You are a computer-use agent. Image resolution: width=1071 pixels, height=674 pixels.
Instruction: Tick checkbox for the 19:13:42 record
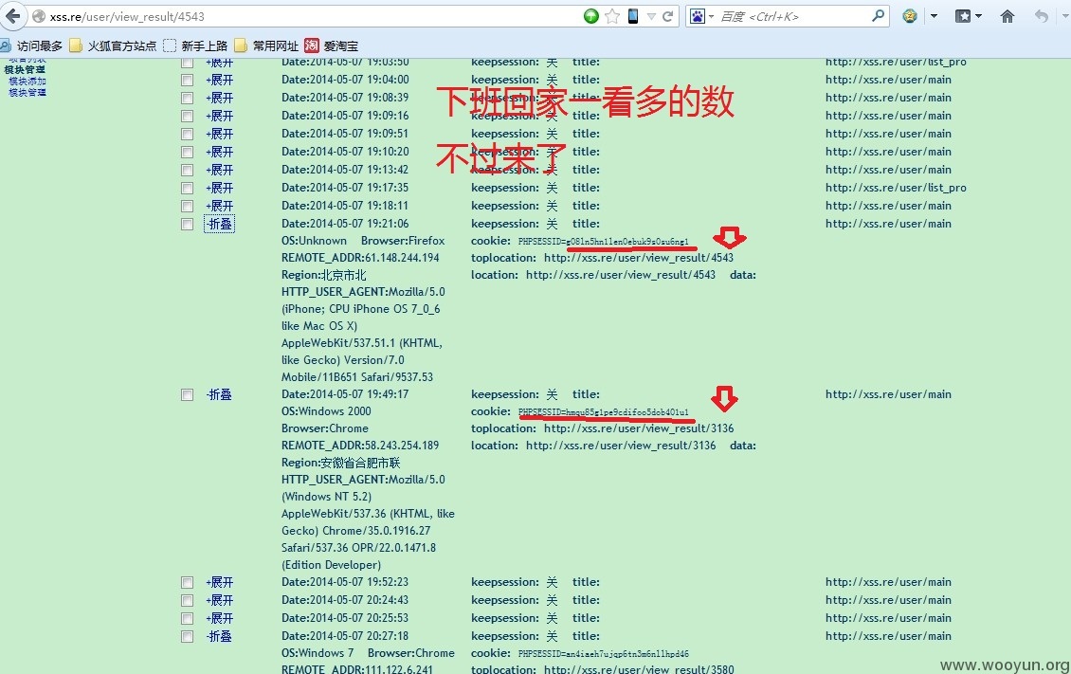click(187, 170)
